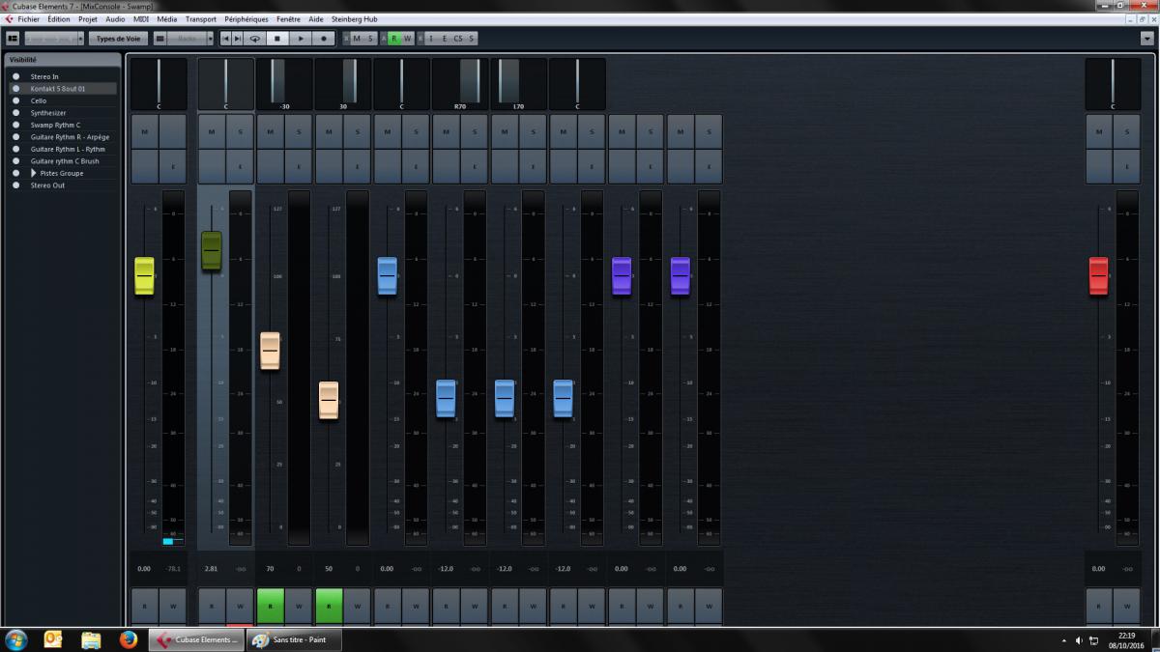
Task: Click the toolbar 'CS' channel strip bypass button
Action: [458, 39]
